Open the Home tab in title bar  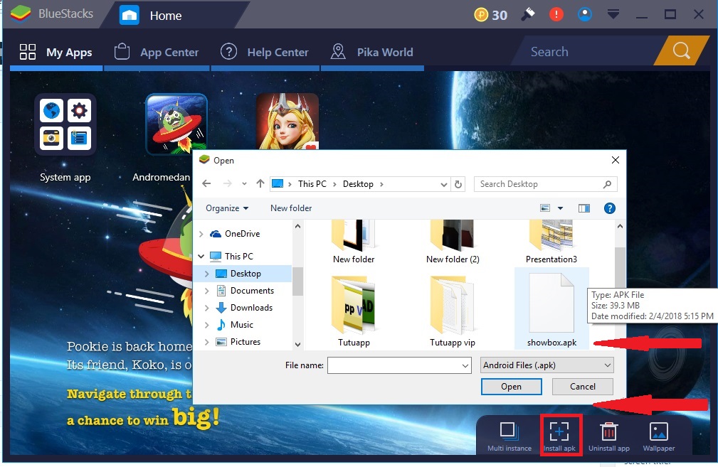click(166, 16)
